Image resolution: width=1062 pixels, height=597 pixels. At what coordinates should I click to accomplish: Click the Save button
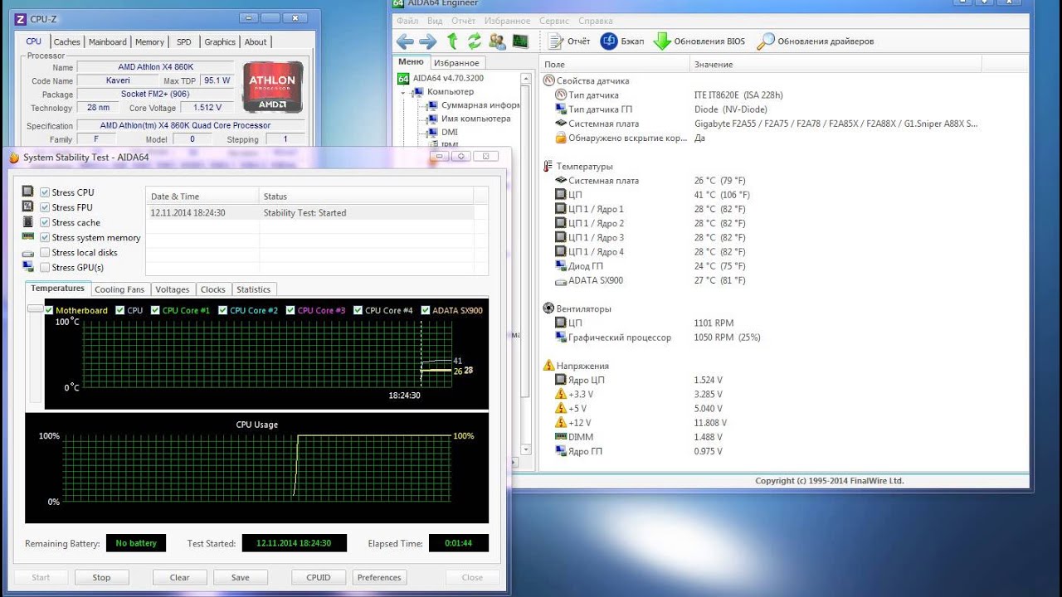tap(241, 577)
